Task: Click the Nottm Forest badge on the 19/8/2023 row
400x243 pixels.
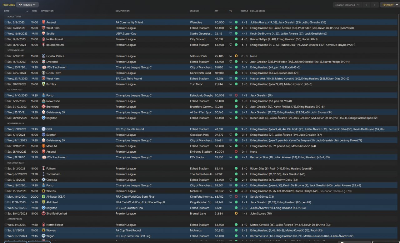Action: coord(43,39)
